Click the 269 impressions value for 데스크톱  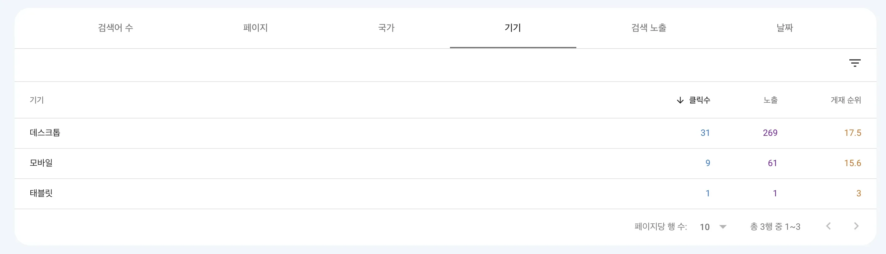[770, 132]
